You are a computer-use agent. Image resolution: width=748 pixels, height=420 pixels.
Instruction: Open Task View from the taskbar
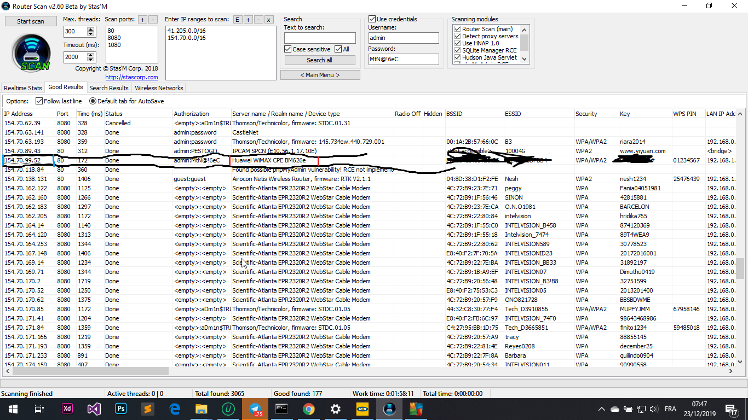(x=39, y=409)
